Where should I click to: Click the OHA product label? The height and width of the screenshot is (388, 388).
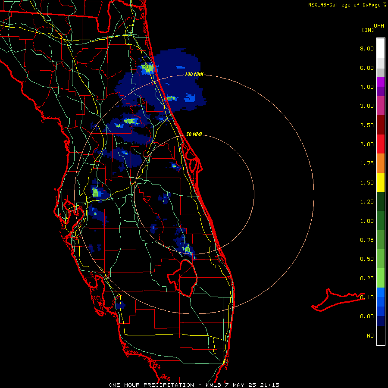[x=379, y=25]
